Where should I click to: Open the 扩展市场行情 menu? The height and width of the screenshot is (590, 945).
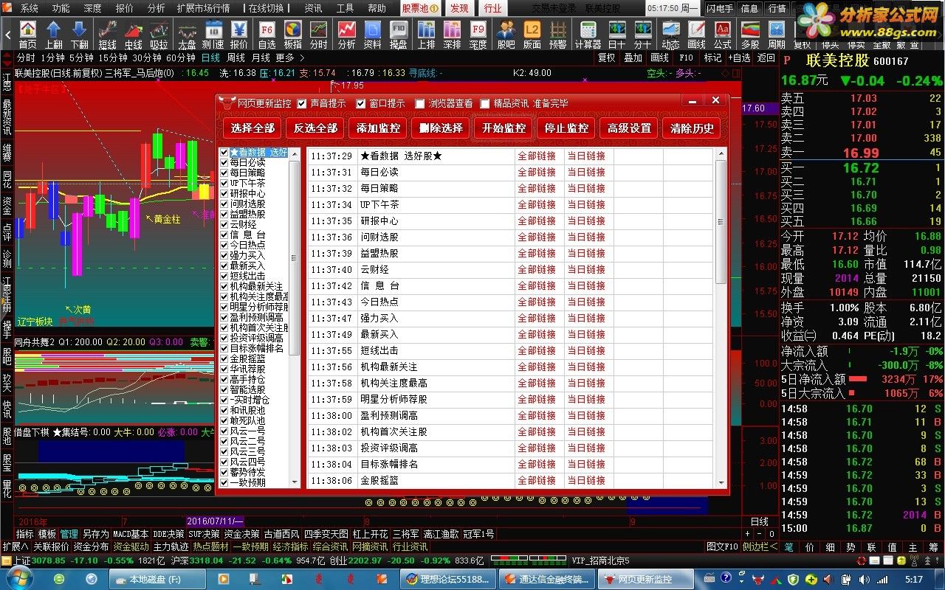tap(204, 8)
